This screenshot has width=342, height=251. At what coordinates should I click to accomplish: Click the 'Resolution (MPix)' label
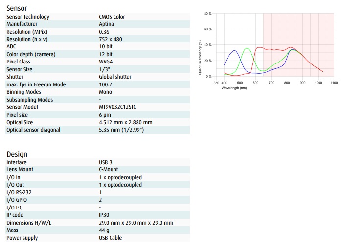[x=27, y=32]
